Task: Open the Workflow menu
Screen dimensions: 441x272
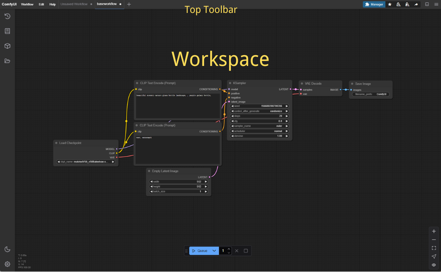Action: (27, 4)
